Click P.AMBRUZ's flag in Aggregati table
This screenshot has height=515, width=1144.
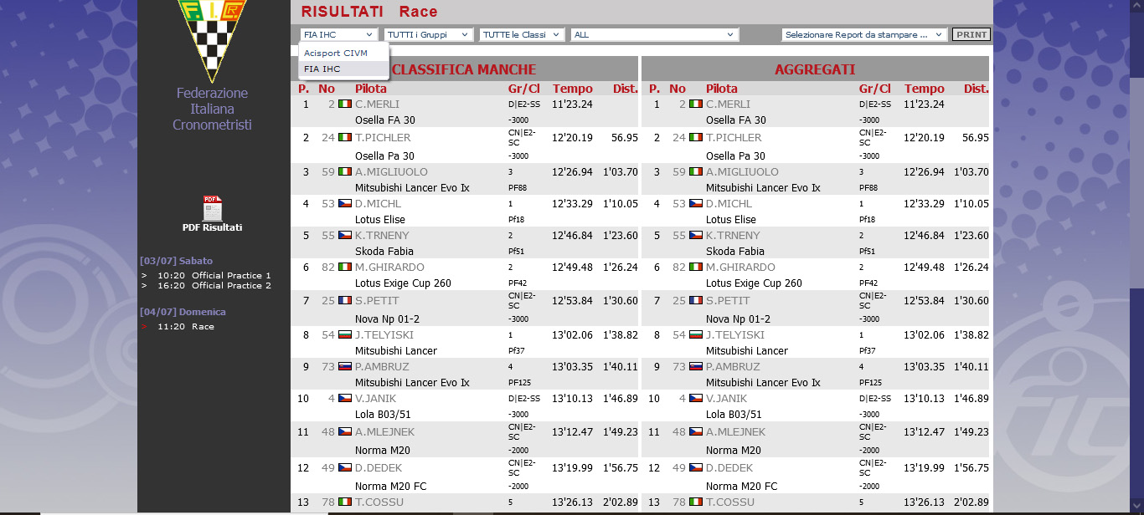tap(696, 367)
